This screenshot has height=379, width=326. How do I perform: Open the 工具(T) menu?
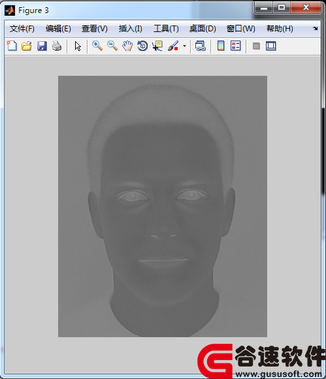point(166,29)
